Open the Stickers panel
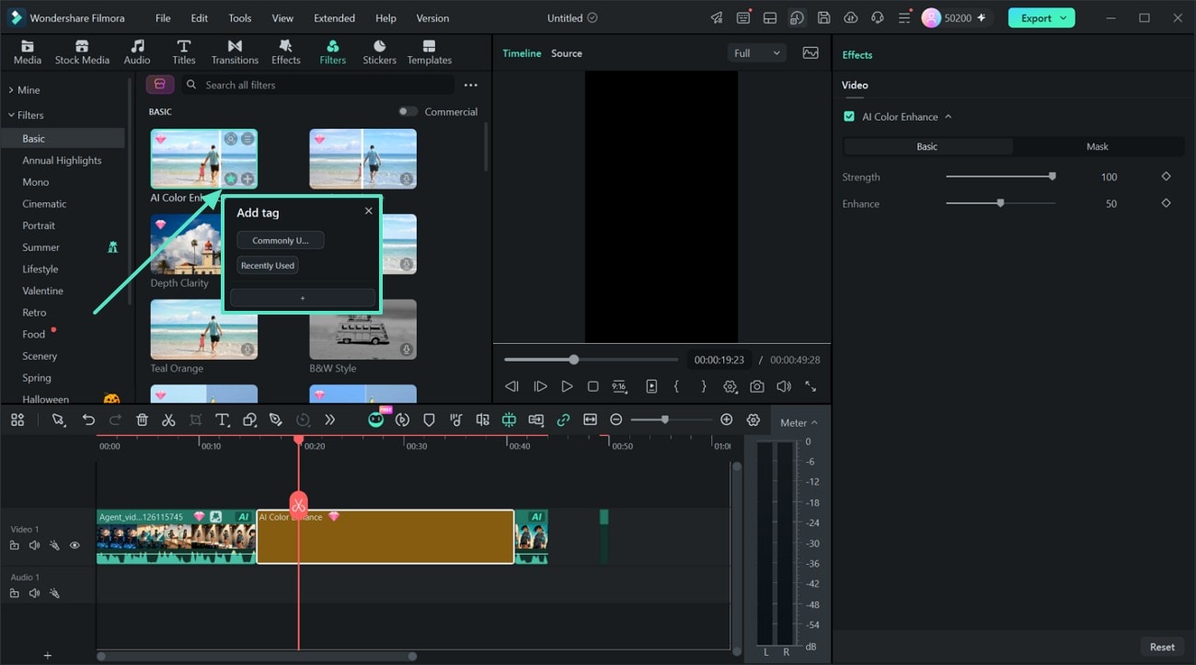 click(x=379, y=52)
